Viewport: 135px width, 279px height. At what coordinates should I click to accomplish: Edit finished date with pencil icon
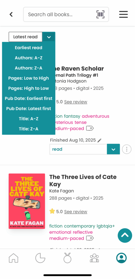click(x=100, y=140)
